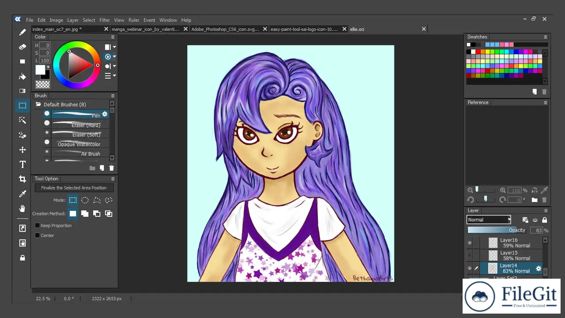Select the Magic Wand tool
Image resolution: width=565 pixels, height=318 pixels.
point(23,120)
